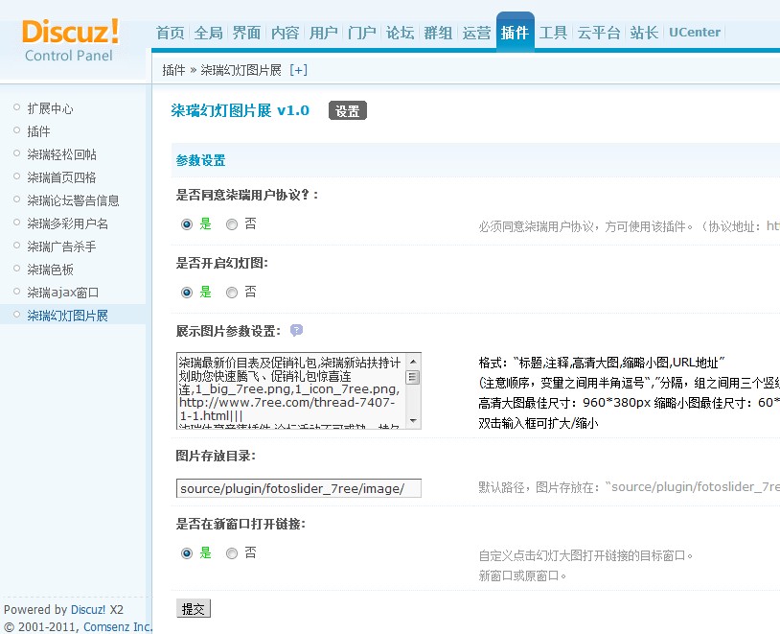Viewport: 780px width, 634px height.
Task: Open the 工具 top navigation tab
Action: pos(553,33)
